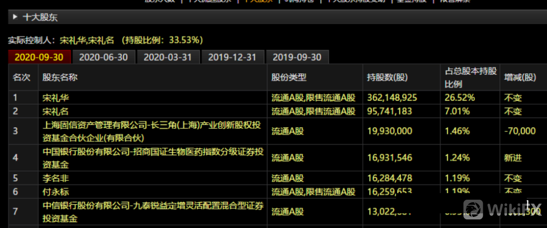Click 上海固信资产管理有限公司 shareholder entry

click(151, 131)
